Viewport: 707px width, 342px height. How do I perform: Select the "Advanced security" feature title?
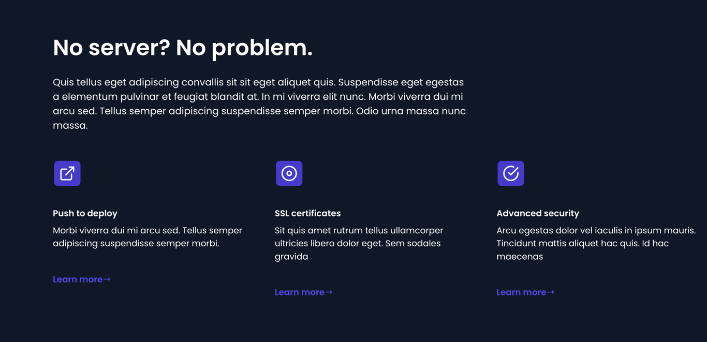point(537,213)
